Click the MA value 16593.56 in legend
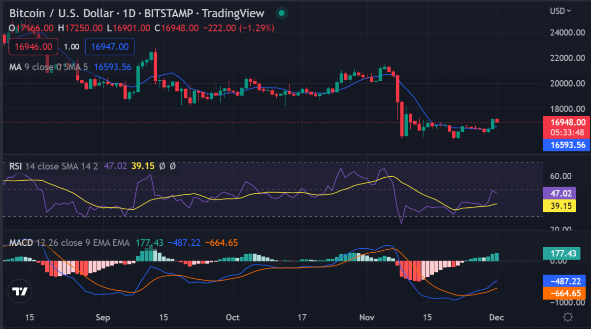Viewport: 591px width, 329px height. tap(113, 67)
